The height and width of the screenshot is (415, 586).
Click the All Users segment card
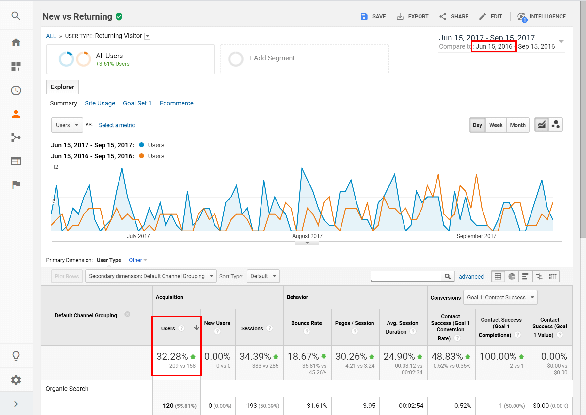point(131,59)
